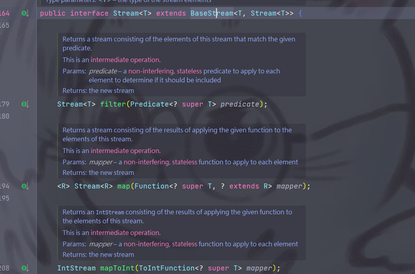Image resolution: width=415 pixels, height=274 pixels.
Task: Click the implementations gutter icon on line 164
Action: [x=25, y=13]
